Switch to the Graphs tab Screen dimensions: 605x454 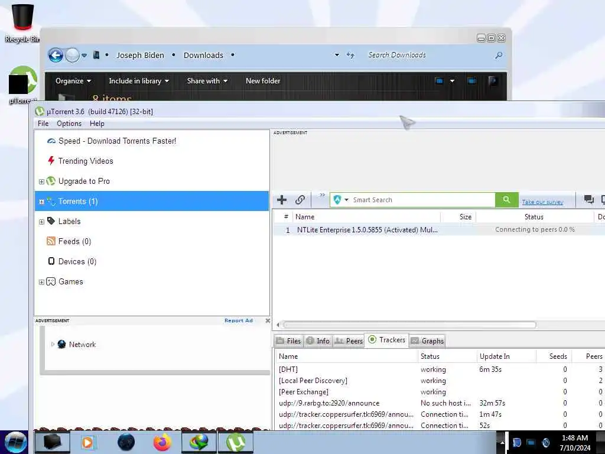[427, 341]
